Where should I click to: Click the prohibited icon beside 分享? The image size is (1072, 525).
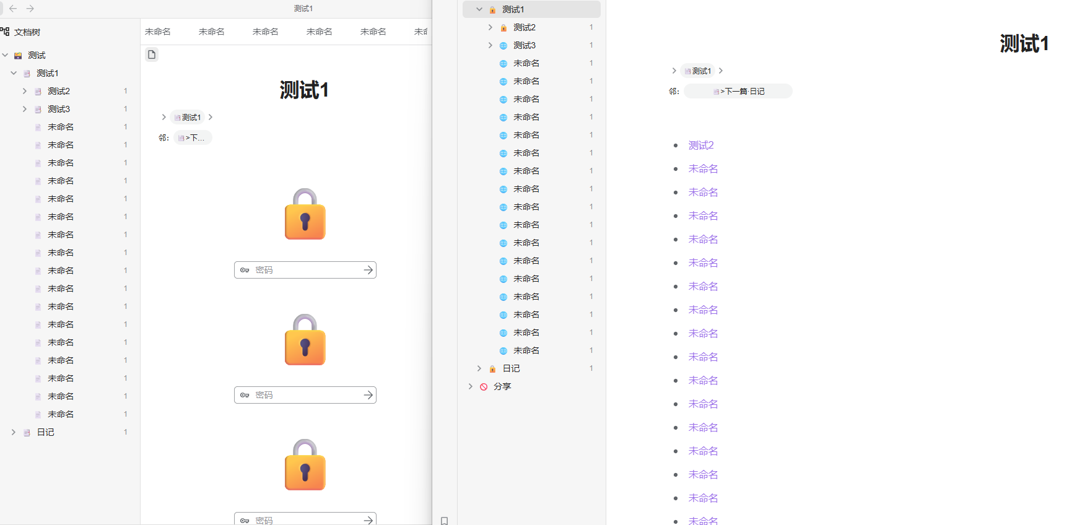click(x=484, y=387)
